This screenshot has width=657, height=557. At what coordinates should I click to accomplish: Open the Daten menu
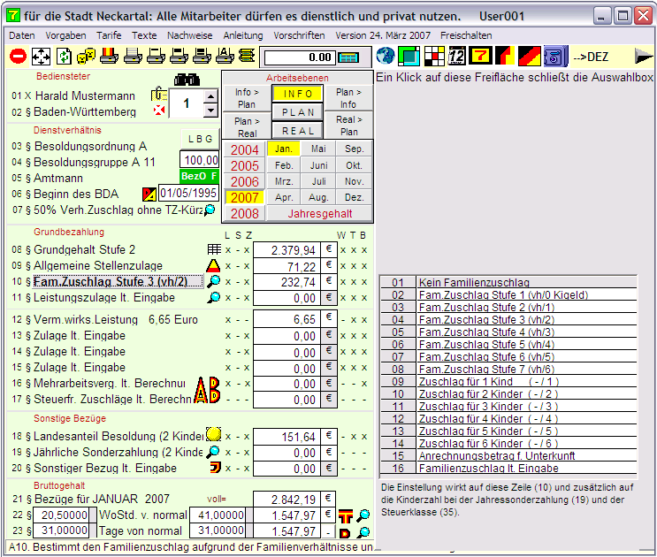[x=22, y=35]
